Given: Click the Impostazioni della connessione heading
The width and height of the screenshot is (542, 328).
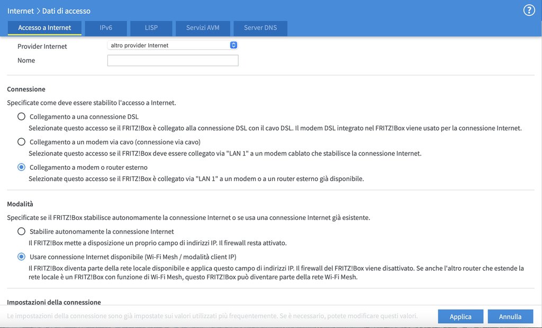Looking at the screenshot, I should pos(54,302).
